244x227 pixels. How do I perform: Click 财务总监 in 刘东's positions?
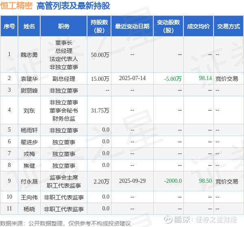click(64, 119)
